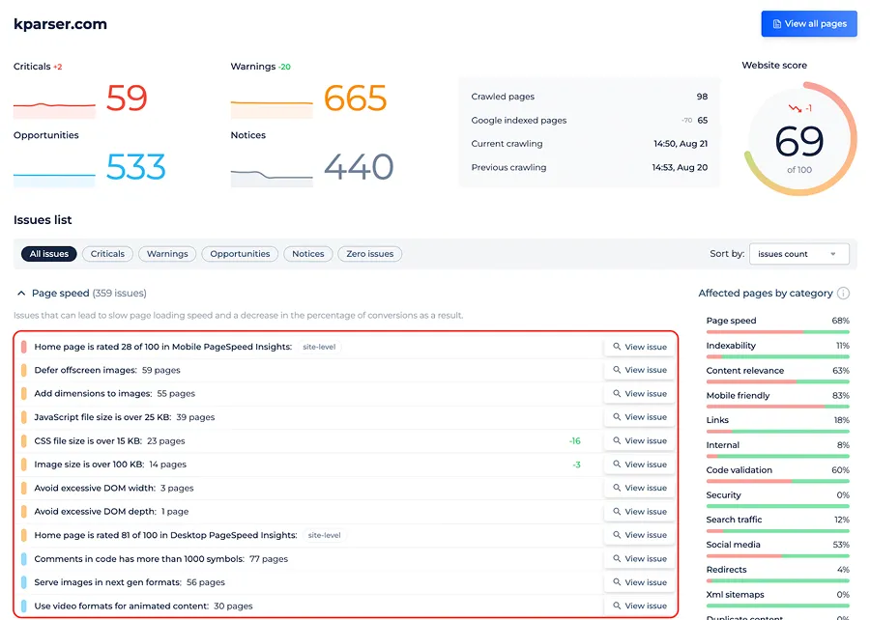870x620 pixels.
Task: Click the orange marker beside Defer offscreen images
Action: coord(23,370)
